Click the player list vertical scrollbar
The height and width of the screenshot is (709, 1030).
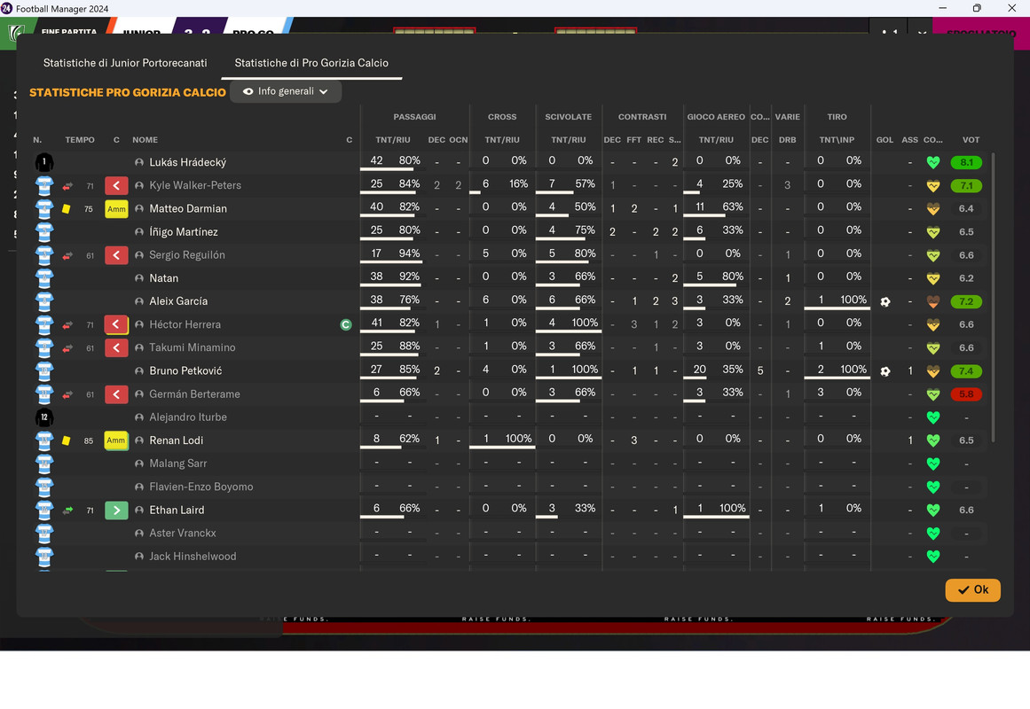(993, 297)
